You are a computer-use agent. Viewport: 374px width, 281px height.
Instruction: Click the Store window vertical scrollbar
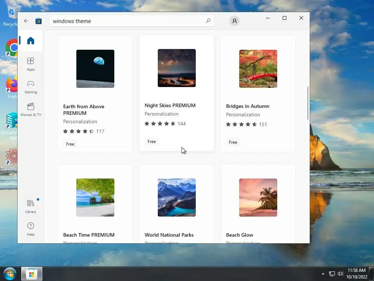308,103
